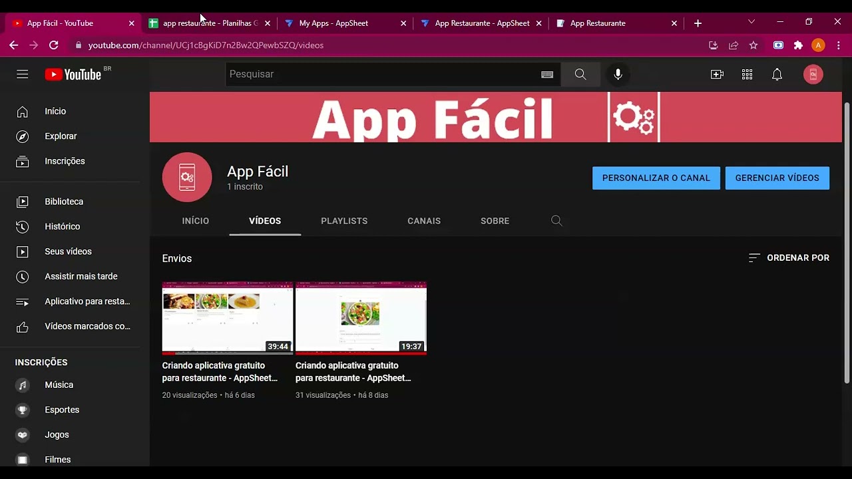Bookmark this page with the star

tap(753, 45)
